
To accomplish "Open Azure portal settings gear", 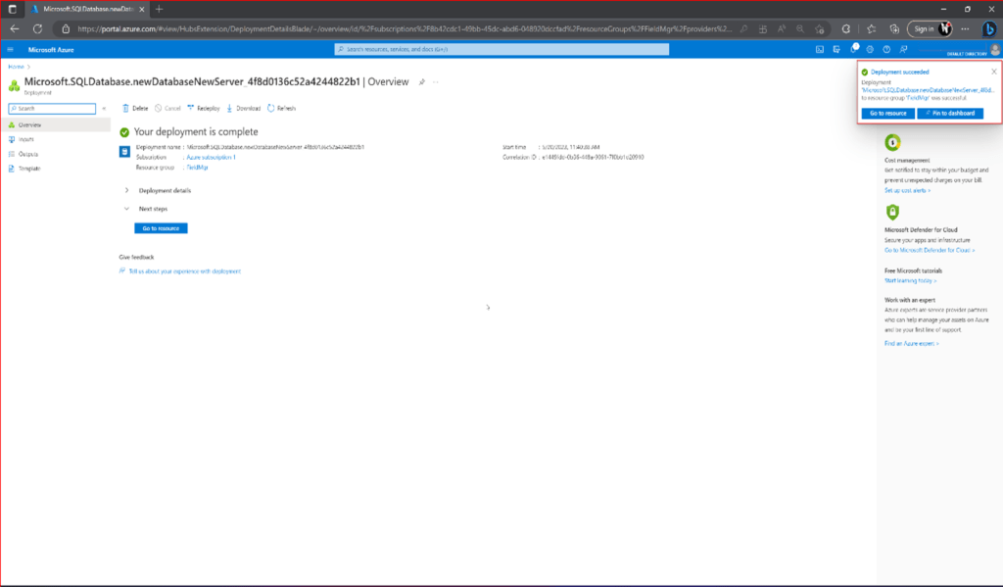I will coord(870,49).
